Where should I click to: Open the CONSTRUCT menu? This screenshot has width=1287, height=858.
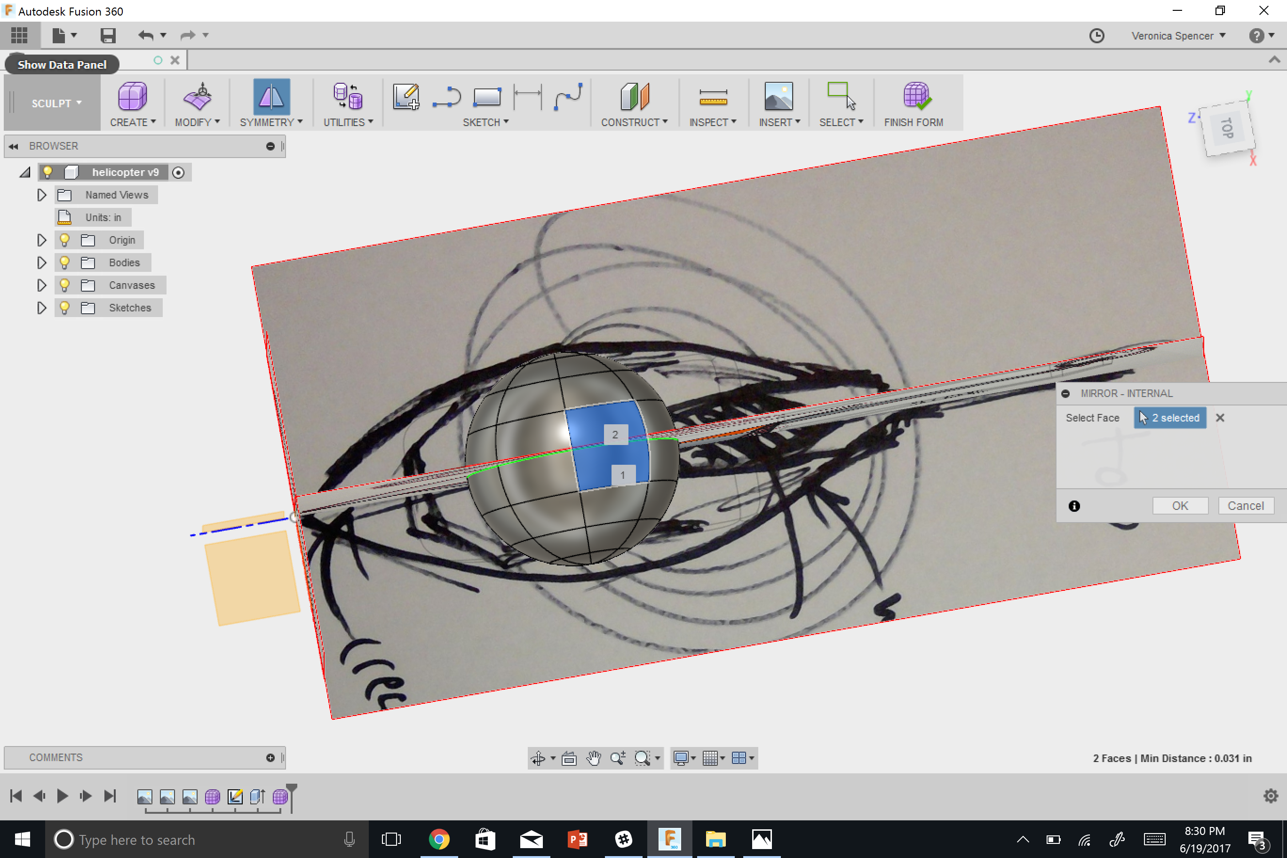point(634,122)
